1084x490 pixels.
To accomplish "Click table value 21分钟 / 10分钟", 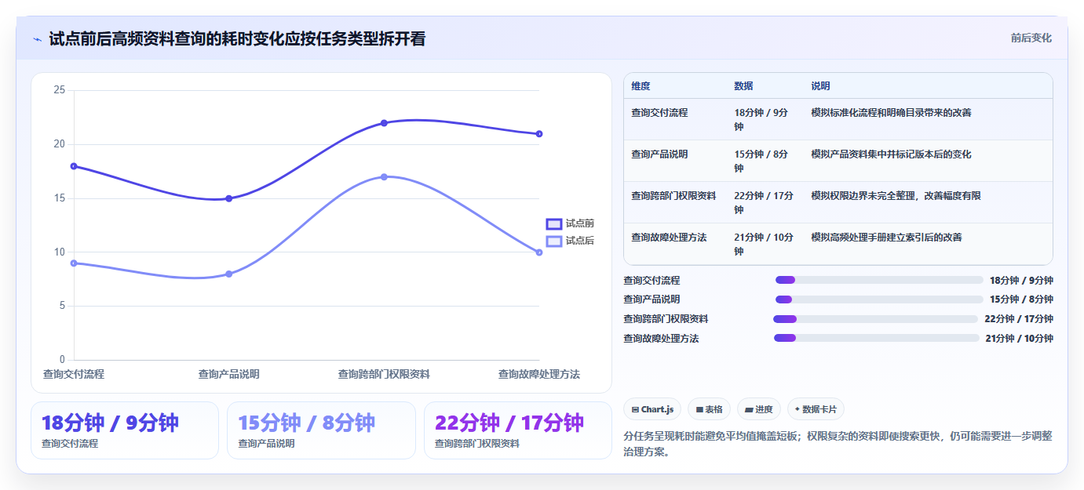I will tap(764, 244).
